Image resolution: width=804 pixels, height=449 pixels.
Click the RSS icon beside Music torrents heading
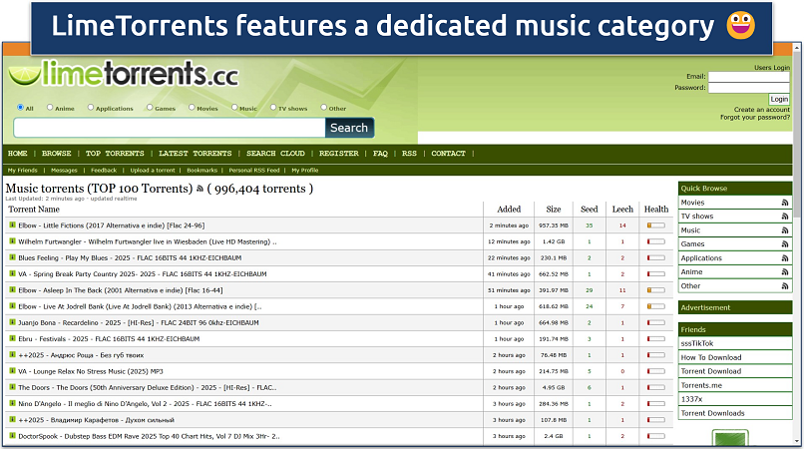(x=200, y=189)
